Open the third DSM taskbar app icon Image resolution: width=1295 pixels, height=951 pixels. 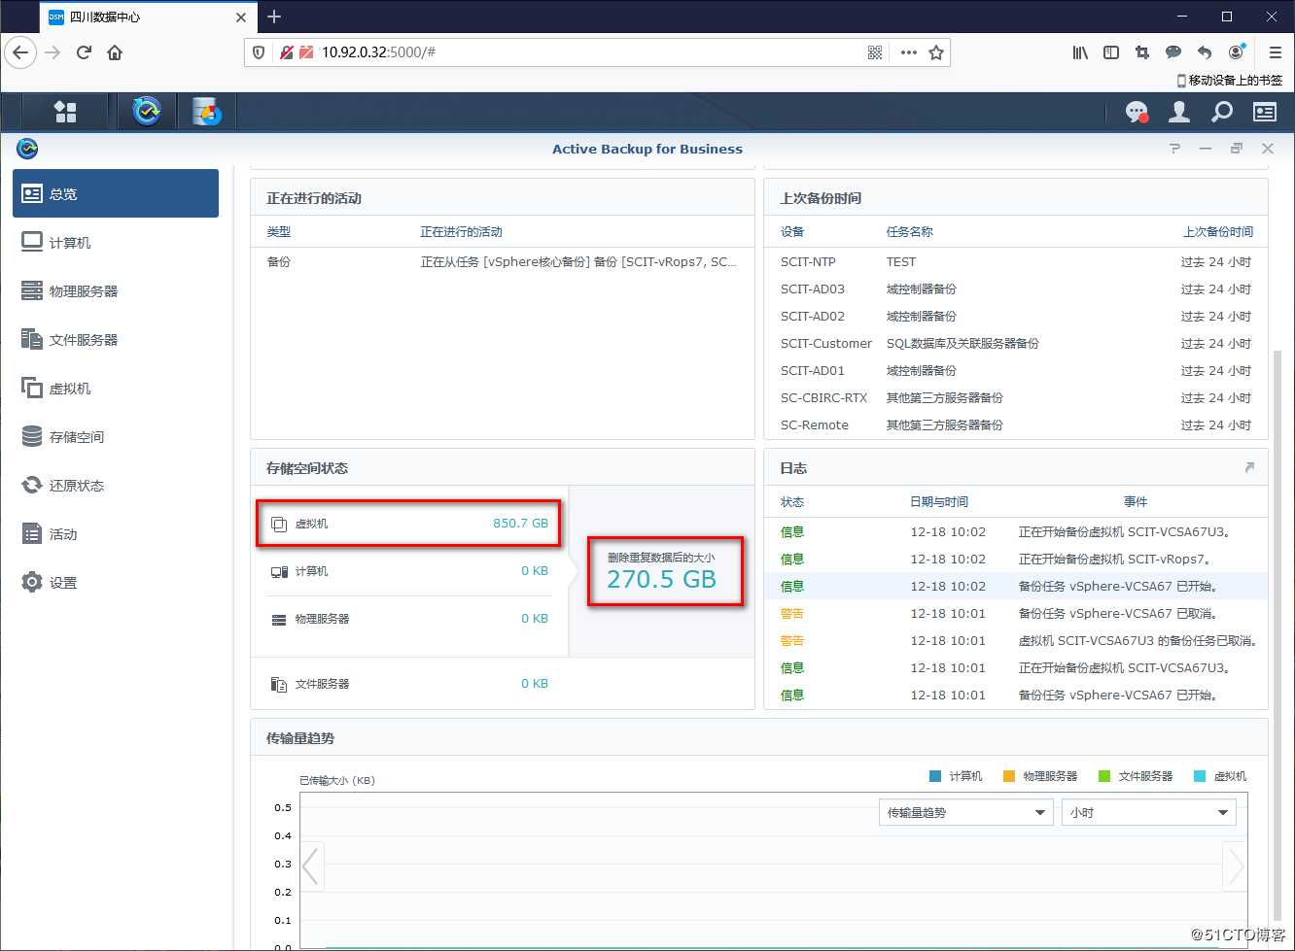pos(206,112)
